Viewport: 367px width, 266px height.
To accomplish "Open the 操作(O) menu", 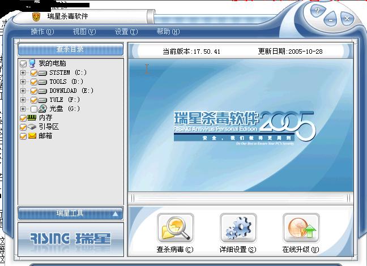I will tap(42, 32).
